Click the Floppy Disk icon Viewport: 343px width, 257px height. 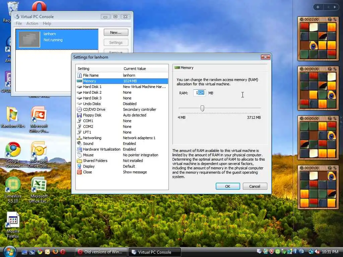tap(79, 115)
